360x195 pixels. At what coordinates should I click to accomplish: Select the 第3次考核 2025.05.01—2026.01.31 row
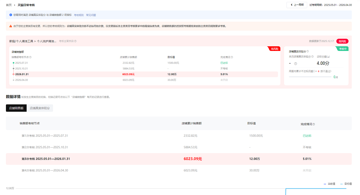[x=179, y=159]
